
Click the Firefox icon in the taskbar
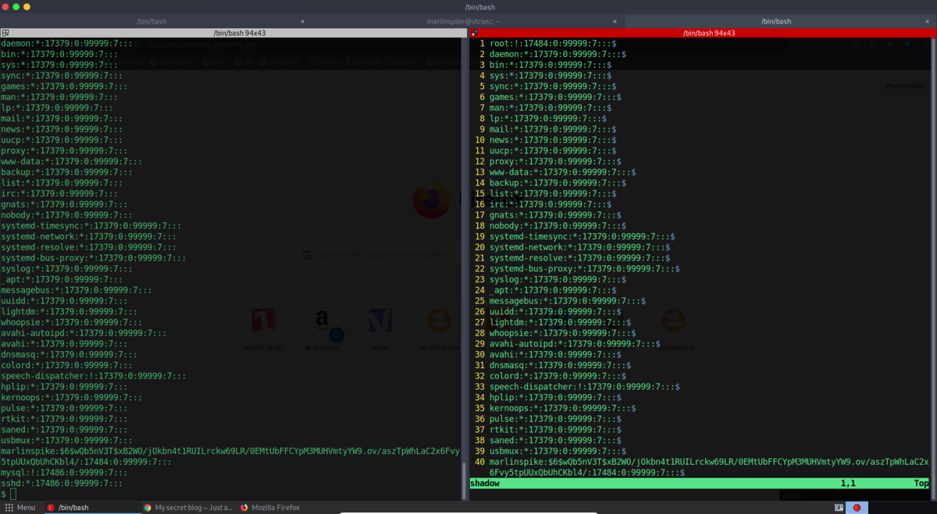(244, 507)
